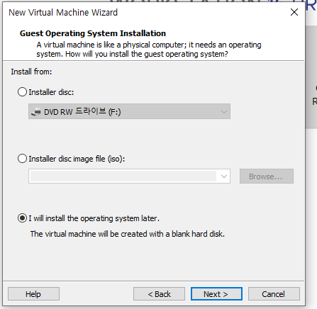
Task: Click the New Virtual Machine Wizard title text
Action: pyautogui.click(x=63, y=13)
